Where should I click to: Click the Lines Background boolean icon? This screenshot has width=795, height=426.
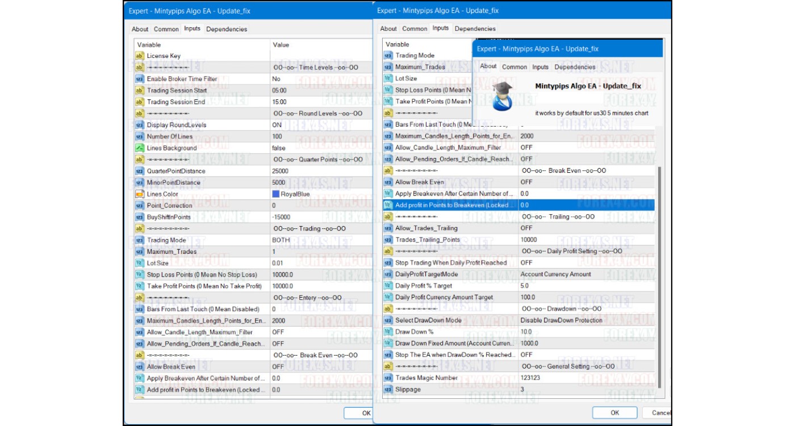coord(140,148)
